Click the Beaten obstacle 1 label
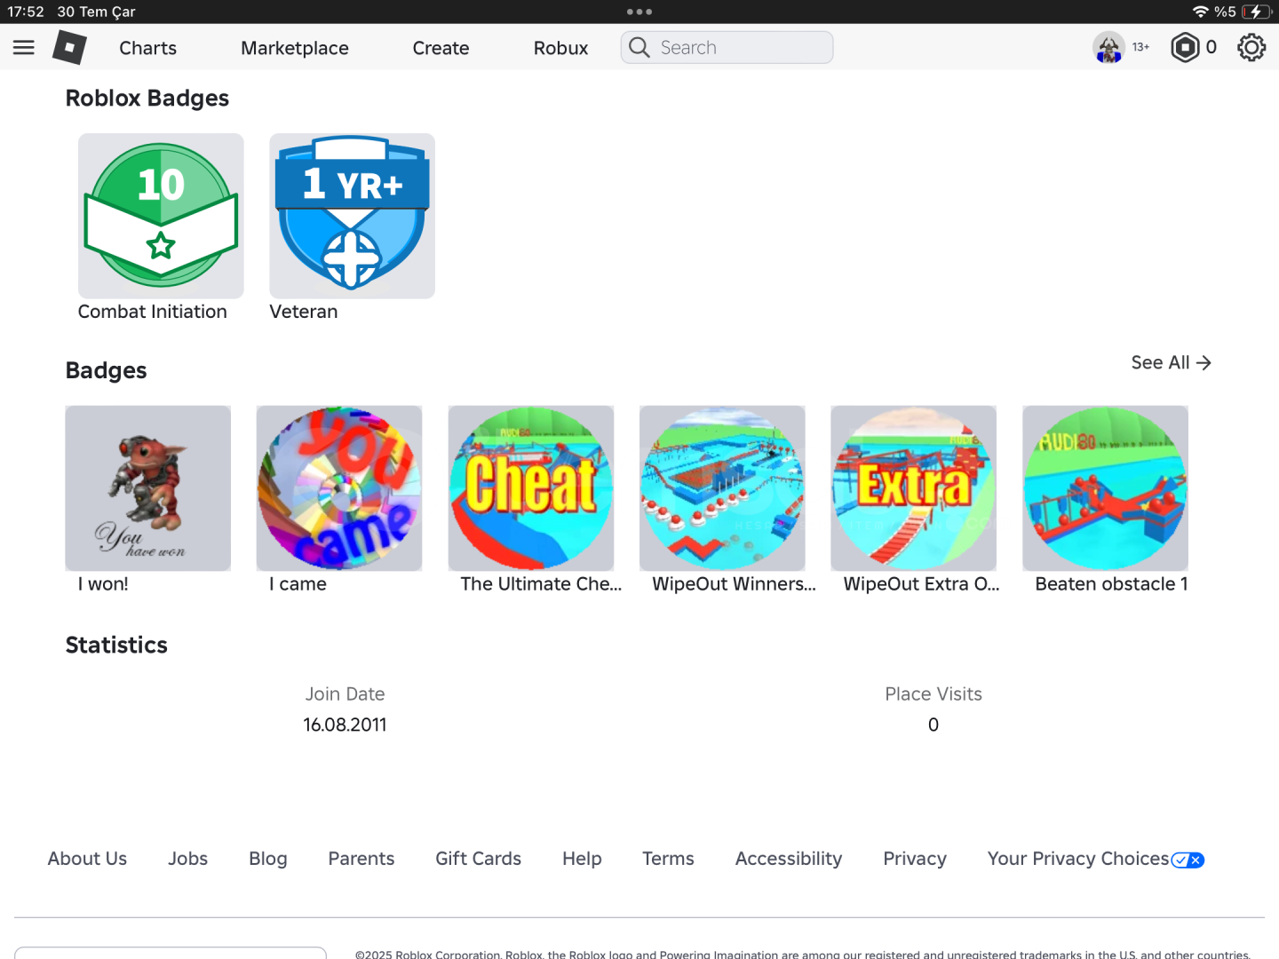Viewport: 1279px width, 959px height. click(x=1112, y=584)
